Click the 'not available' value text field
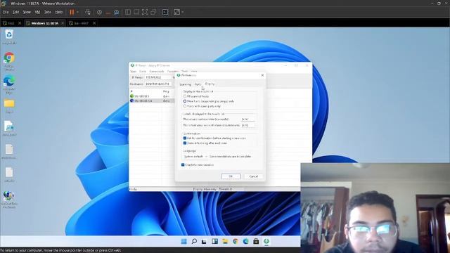Screen dimensions: 450x253 (x=248, y=119)
